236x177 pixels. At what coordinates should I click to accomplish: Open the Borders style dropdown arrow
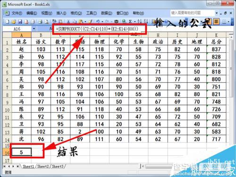tap(228, 22)
